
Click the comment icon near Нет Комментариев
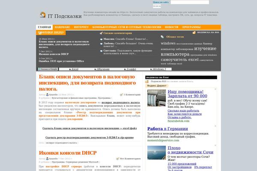click(x=117, y=159)
